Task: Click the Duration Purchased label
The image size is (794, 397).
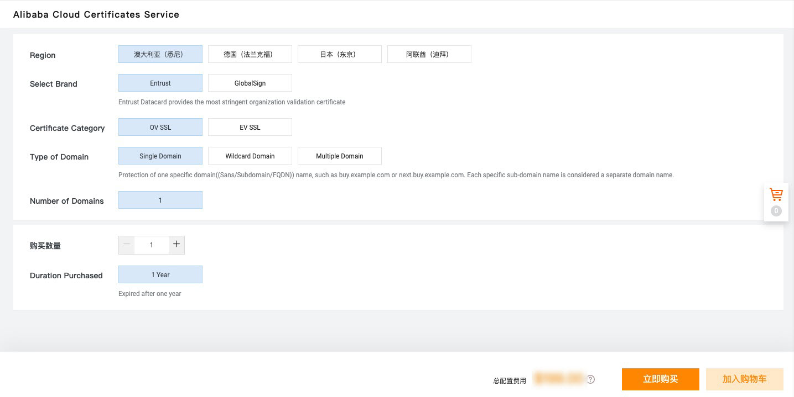Action: click(66, 276)
